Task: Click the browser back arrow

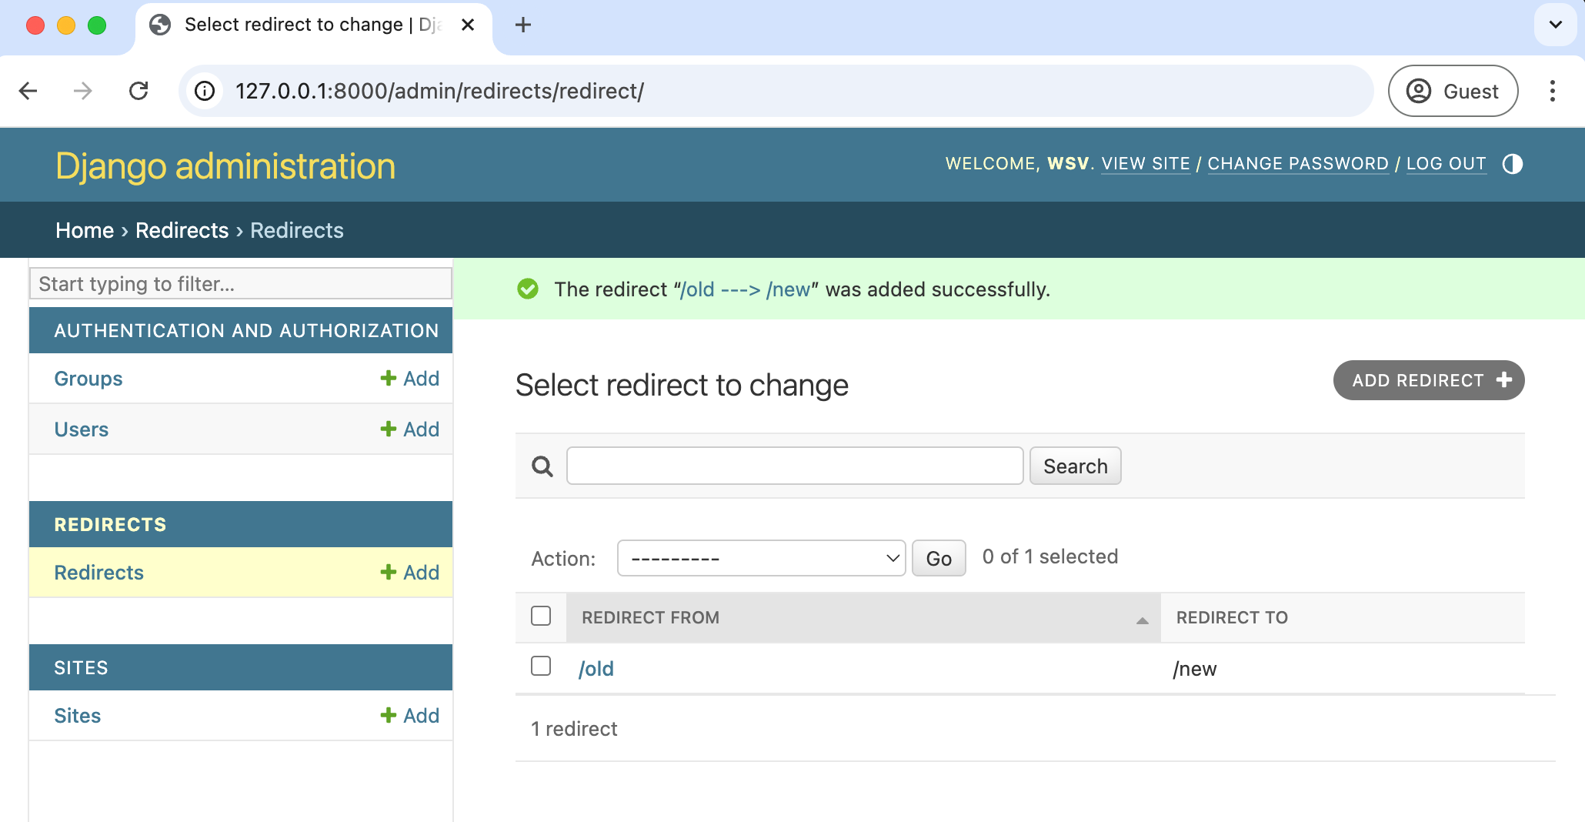Action: click(28, 91)
